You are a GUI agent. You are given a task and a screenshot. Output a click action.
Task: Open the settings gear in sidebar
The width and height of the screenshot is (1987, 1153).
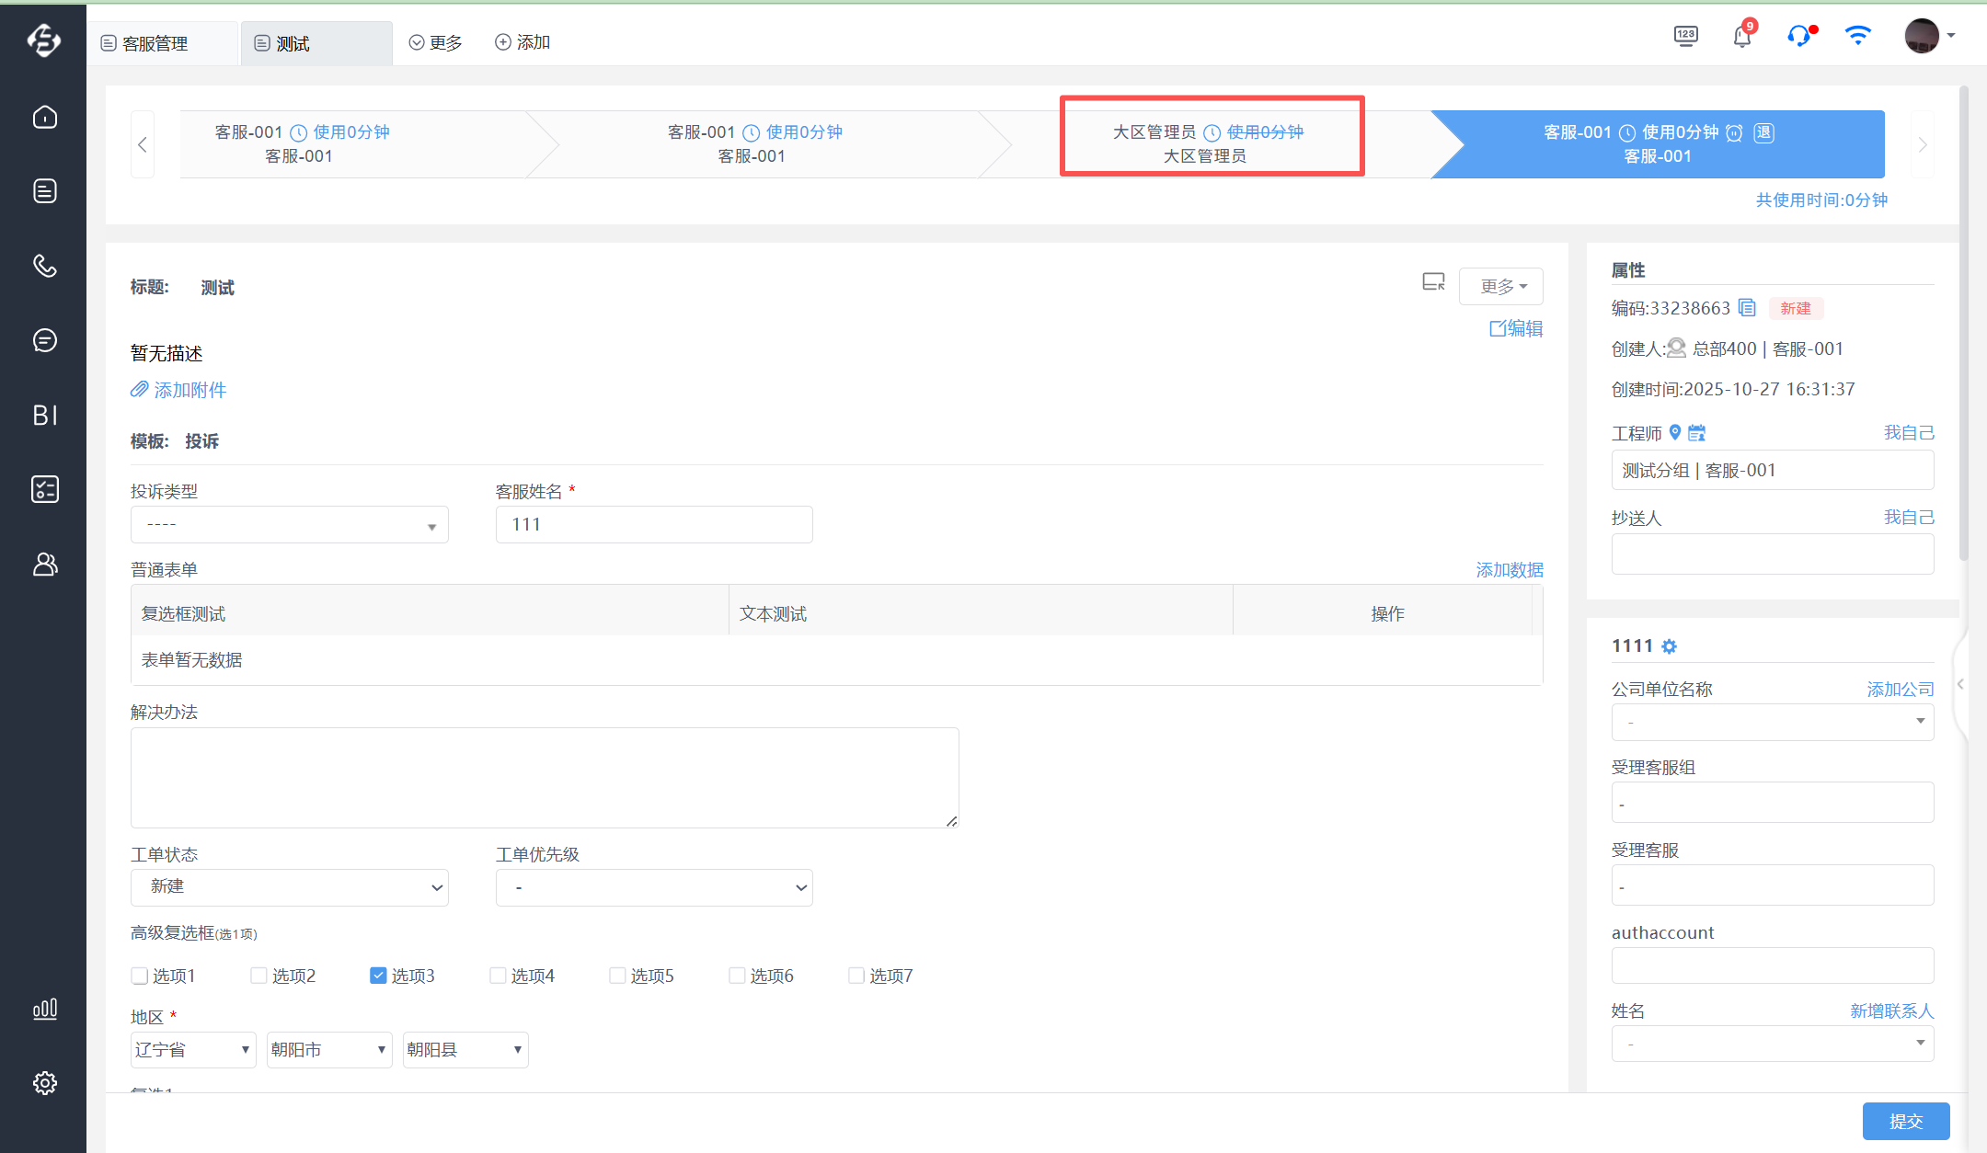[x=44, y=1083]
